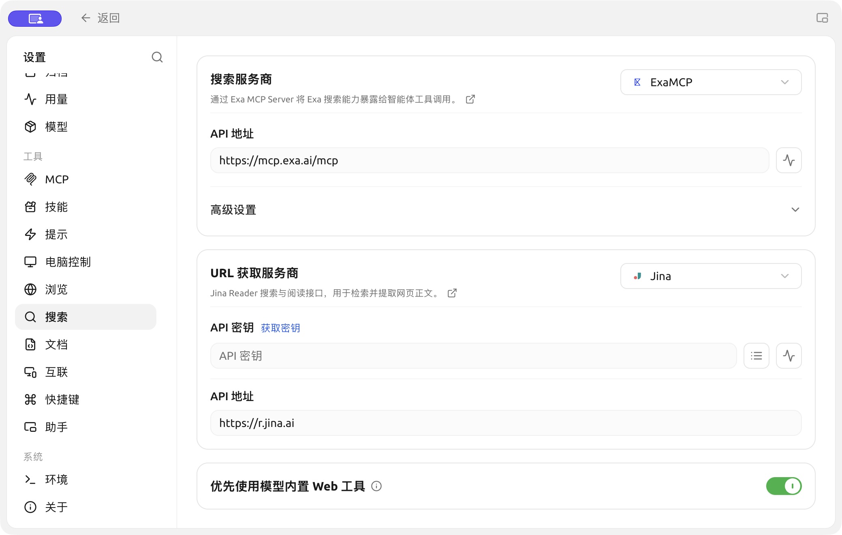Open external link next to Exa MCP description

pyautogui.click(x=470, y=99)
